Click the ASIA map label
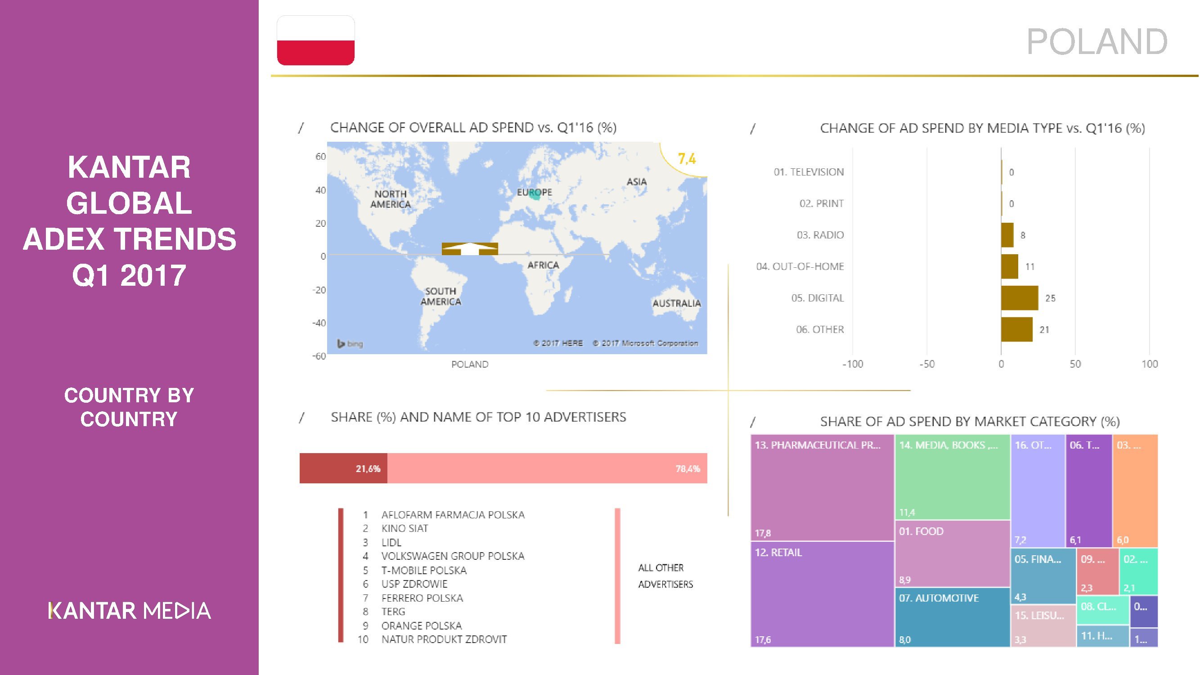The width and height of the screenshot is (1200, 675). coord(636,182)
